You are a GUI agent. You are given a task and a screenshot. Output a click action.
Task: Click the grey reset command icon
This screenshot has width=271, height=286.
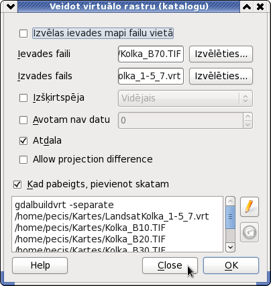point(250,232)
